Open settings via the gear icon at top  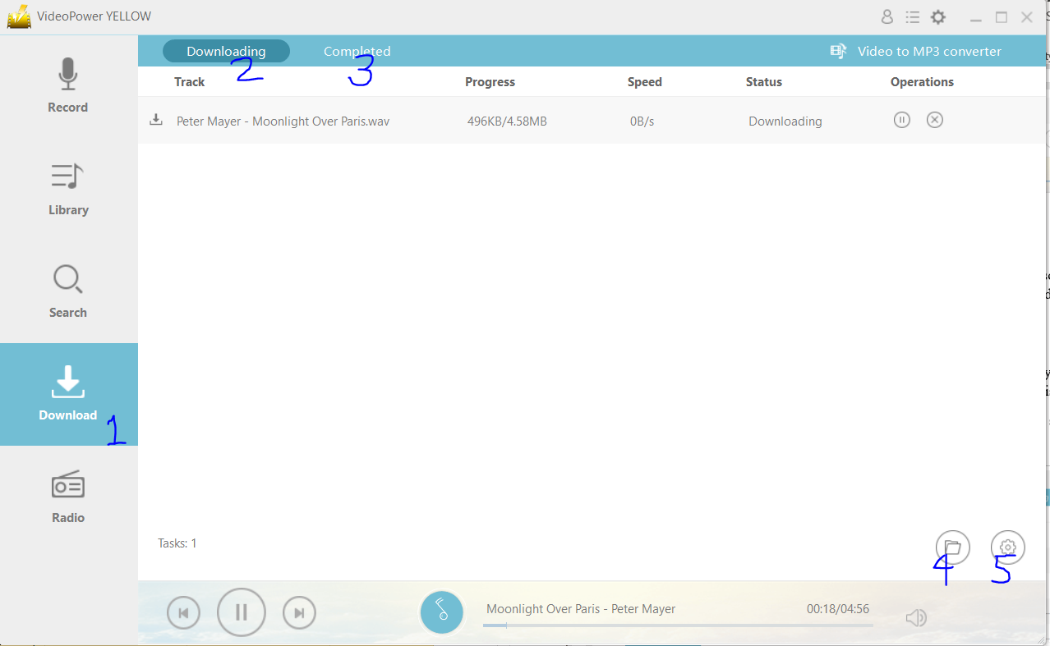click(x=937, y=16)
